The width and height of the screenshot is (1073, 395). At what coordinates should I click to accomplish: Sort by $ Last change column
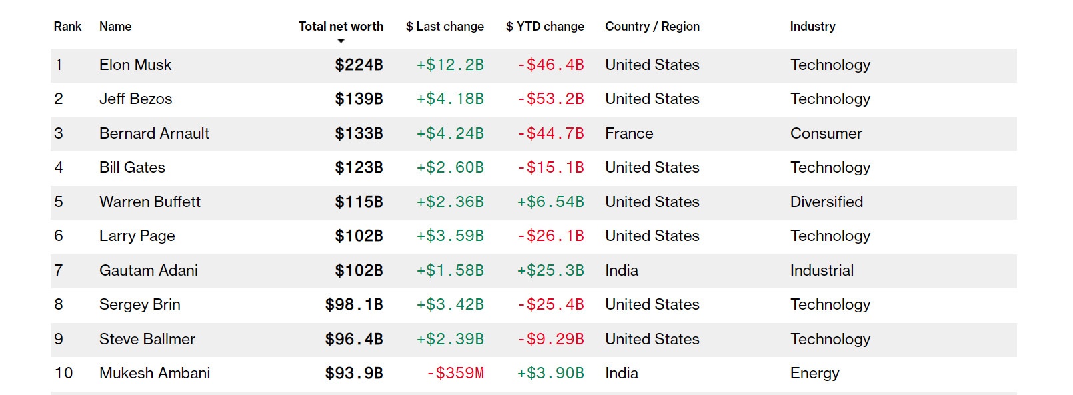tap(445, 27)
